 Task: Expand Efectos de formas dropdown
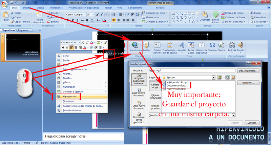point(245,22)
